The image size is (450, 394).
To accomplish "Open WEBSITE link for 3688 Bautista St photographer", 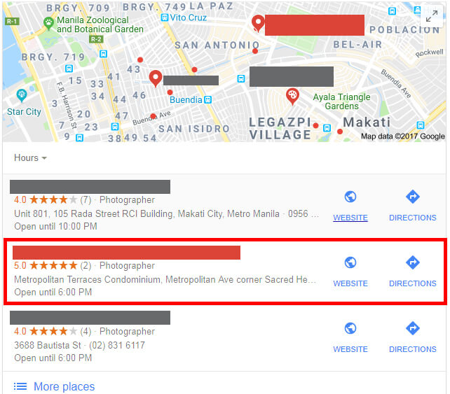I will click(350, 349).
